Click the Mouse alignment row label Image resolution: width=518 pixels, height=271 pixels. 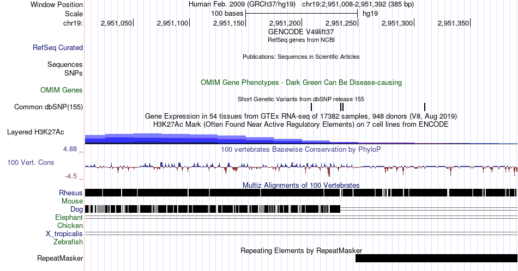[x=72, y=201]
